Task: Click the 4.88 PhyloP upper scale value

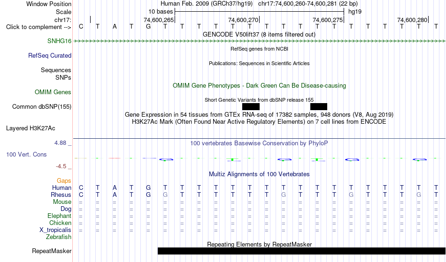Action: point(60,143)
